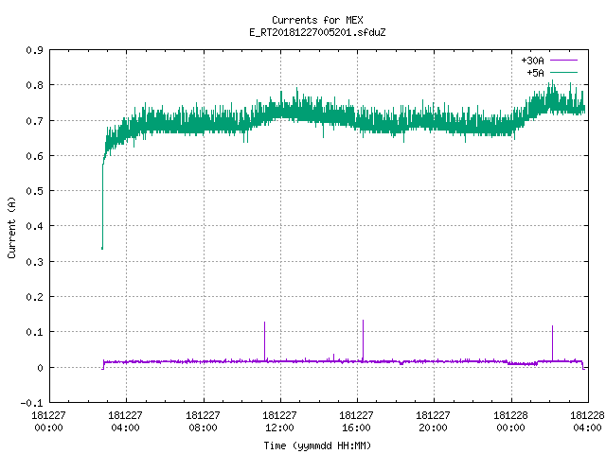Click the x-axis tick 181227 16:00
This screenshot has height=454, width=606.
[356, 422]
